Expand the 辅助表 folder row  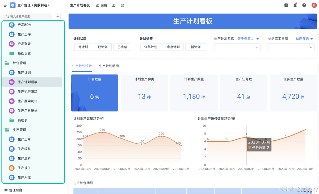pos(32,120)
